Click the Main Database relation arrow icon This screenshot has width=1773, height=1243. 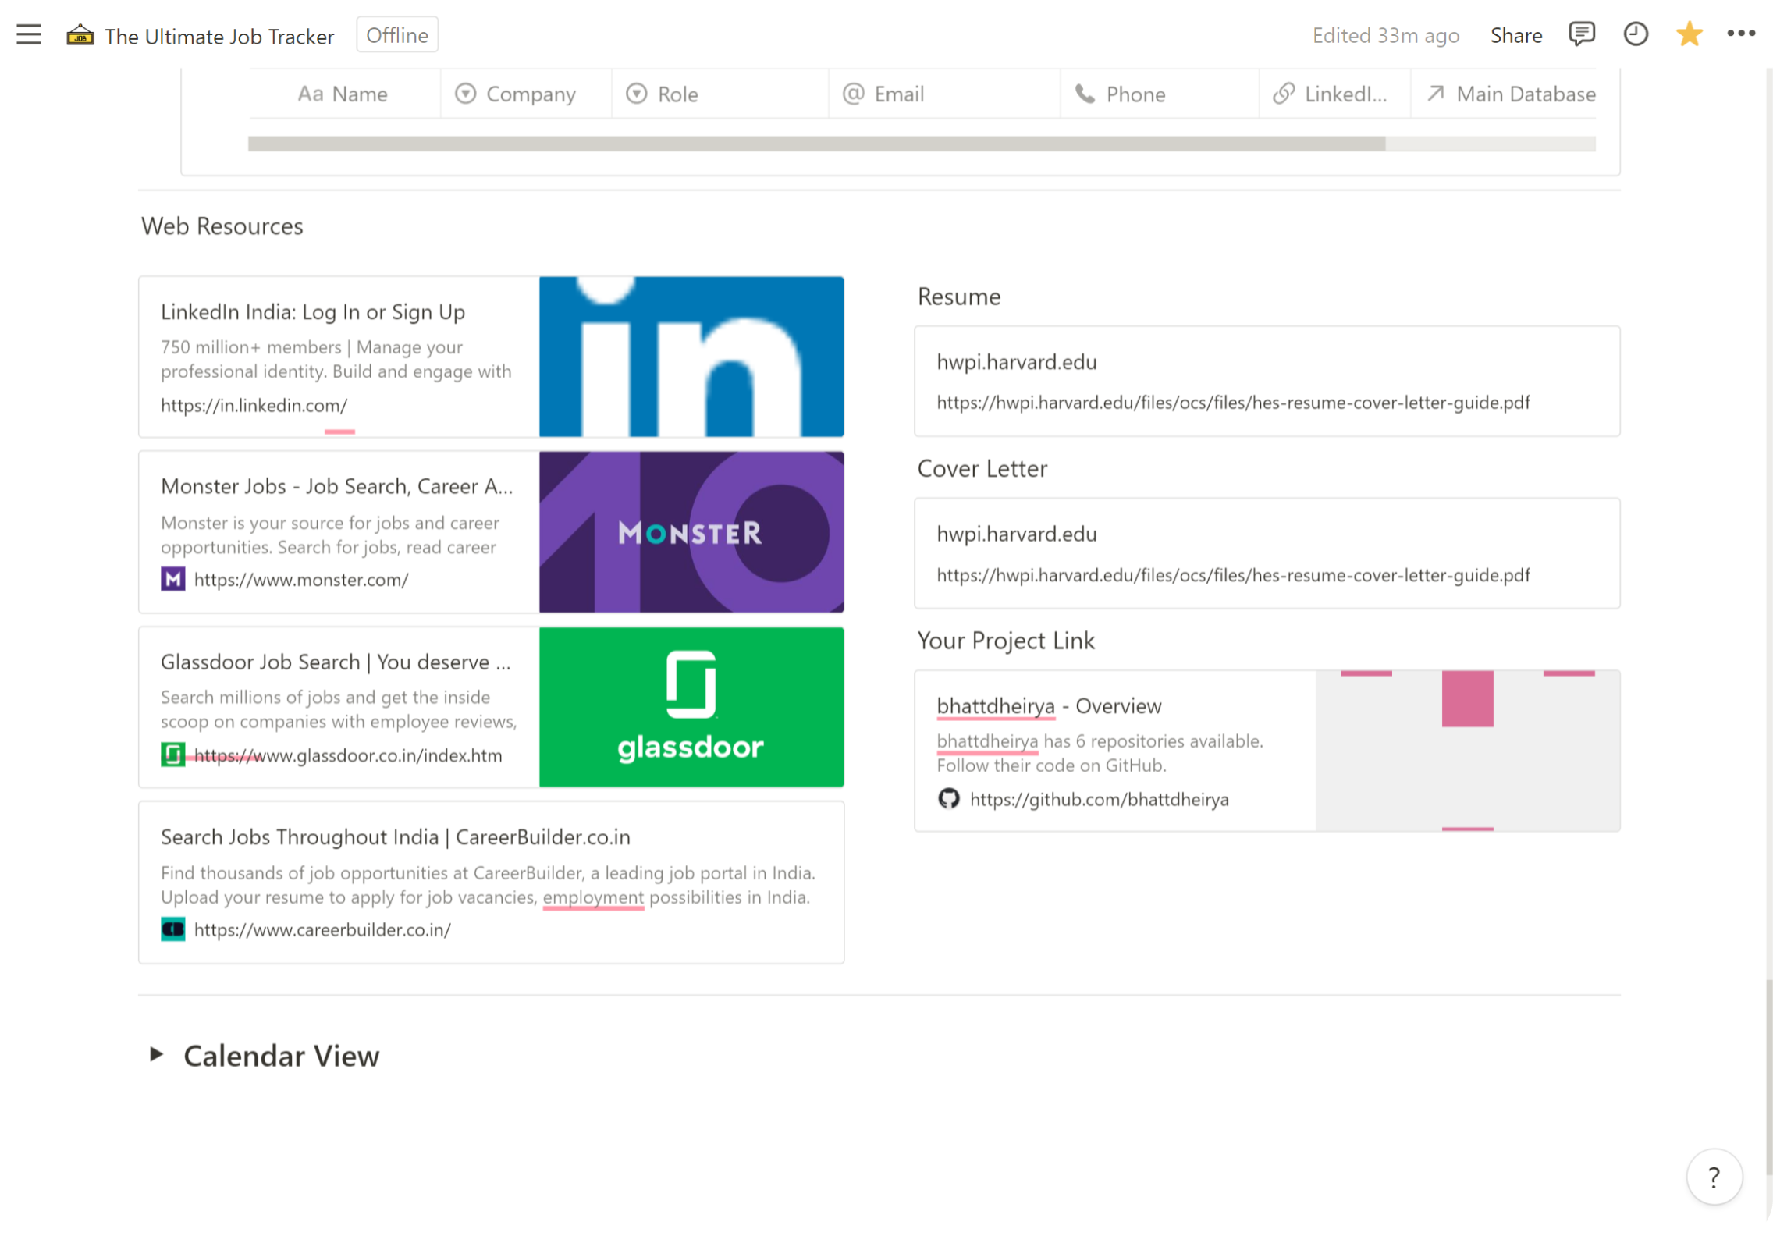(1435, 94)
